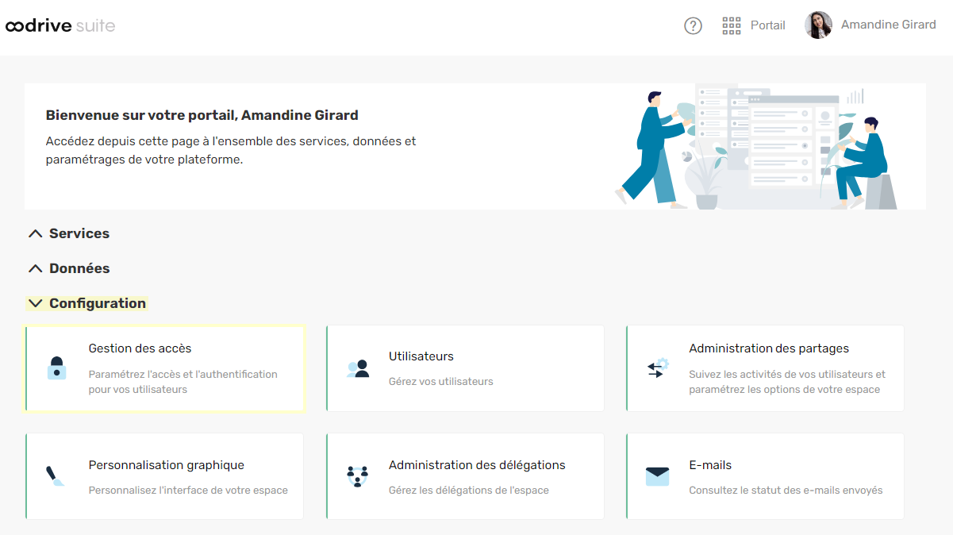This screenshot has height=535, width=953.
Task: Click Amandine Girard's profile avatar
Action: (x=818, y=25)
